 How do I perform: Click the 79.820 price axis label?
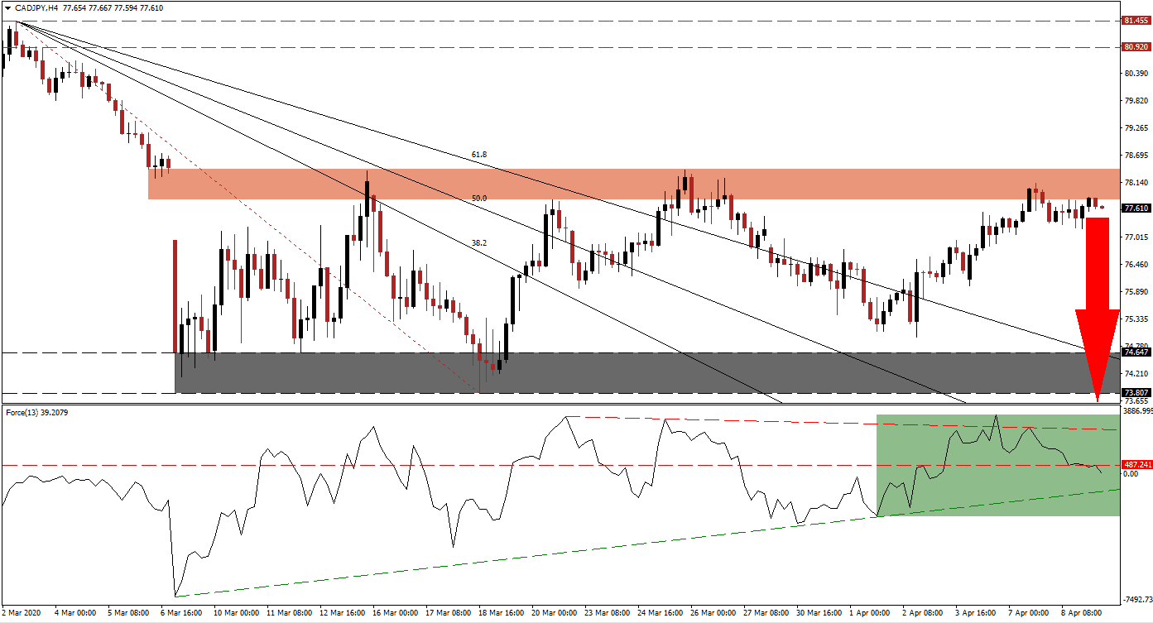(1135, 101)
